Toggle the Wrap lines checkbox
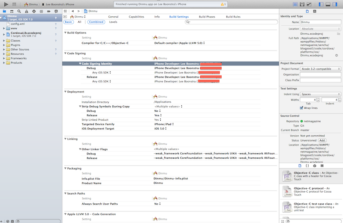Screen dimensions: 343x223 point(301,108)
